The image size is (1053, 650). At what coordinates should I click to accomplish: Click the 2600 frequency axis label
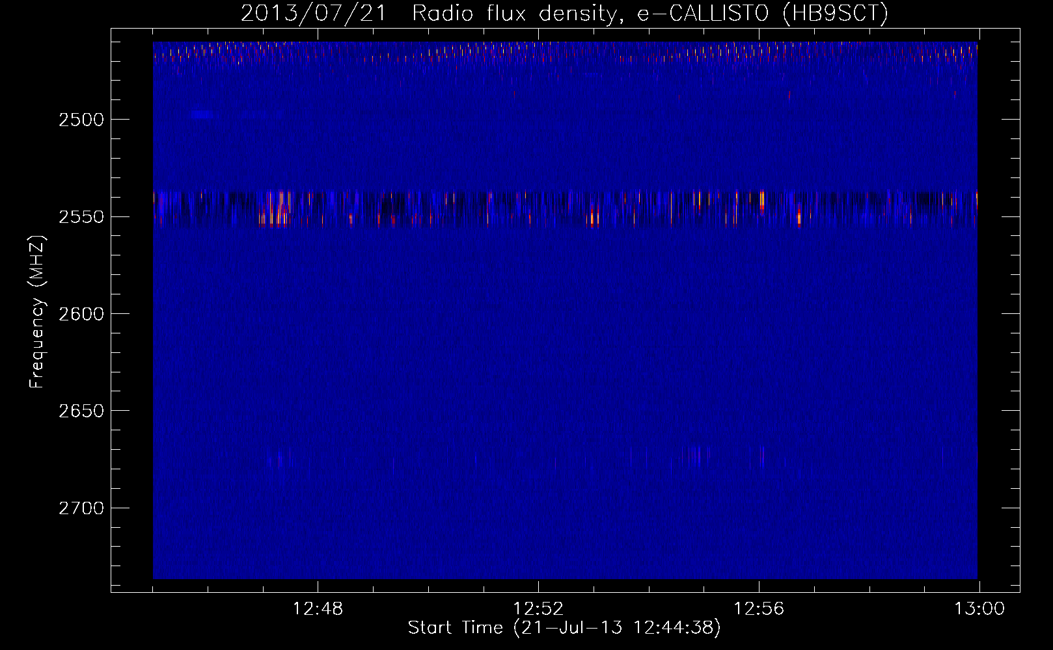[81, 314]
